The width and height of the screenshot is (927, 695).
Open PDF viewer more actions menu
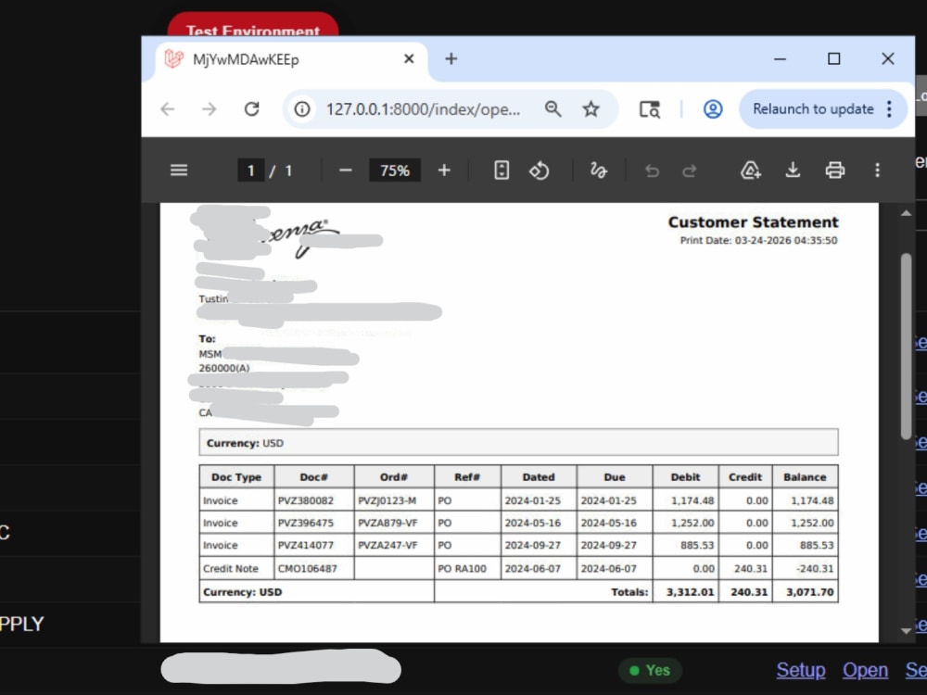tap(877, 171)
